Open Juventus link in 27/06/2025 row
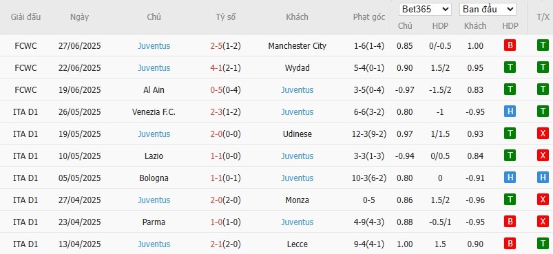This screenshot has height=254, width=553. (x=154, y=46)
